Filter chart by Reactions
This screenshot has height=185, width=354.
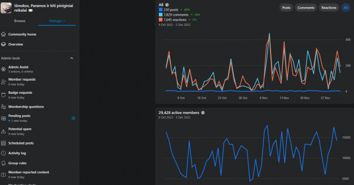[x=329, y=8]
